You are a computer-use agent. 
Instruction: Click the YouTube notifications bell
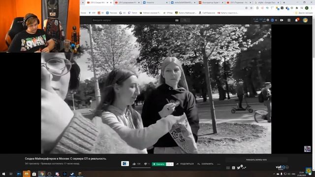tap(296, 20)
